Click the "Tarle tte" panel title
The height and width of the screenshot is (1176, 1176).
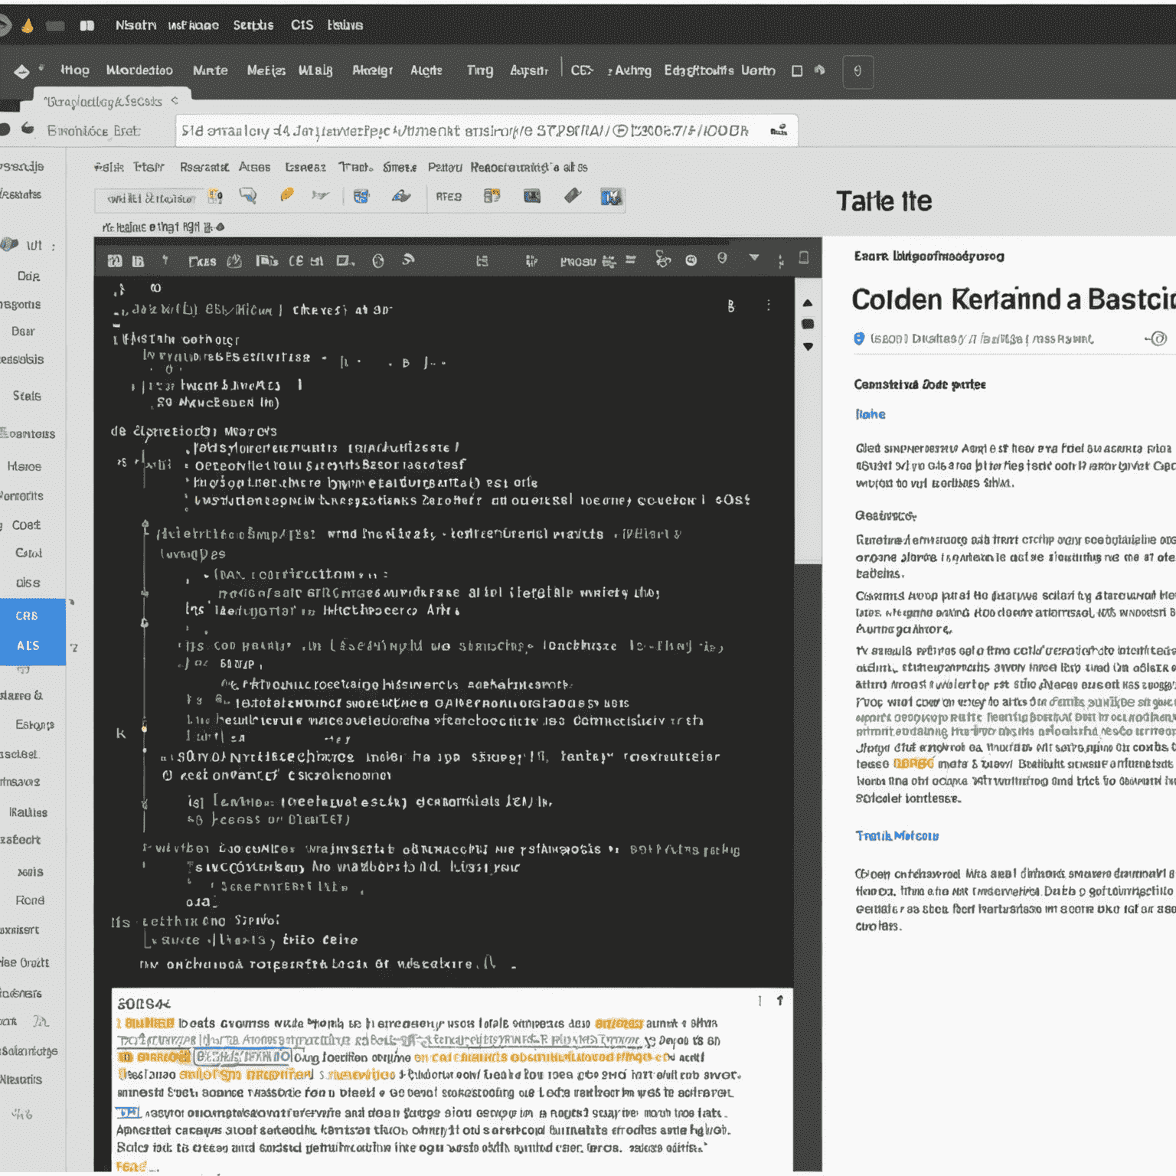coord(884,201)
